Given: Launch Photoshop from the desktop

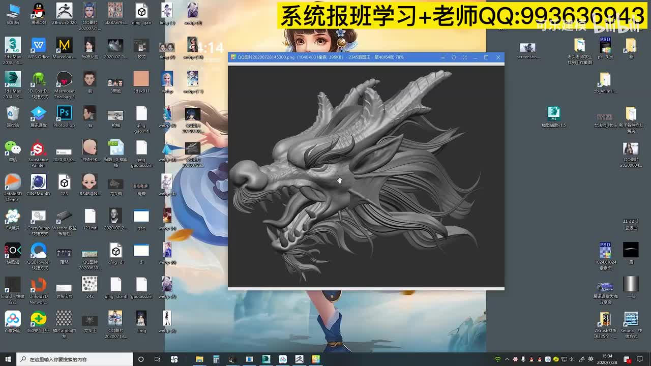Looking at the screenshot, I should pos(64,116).
